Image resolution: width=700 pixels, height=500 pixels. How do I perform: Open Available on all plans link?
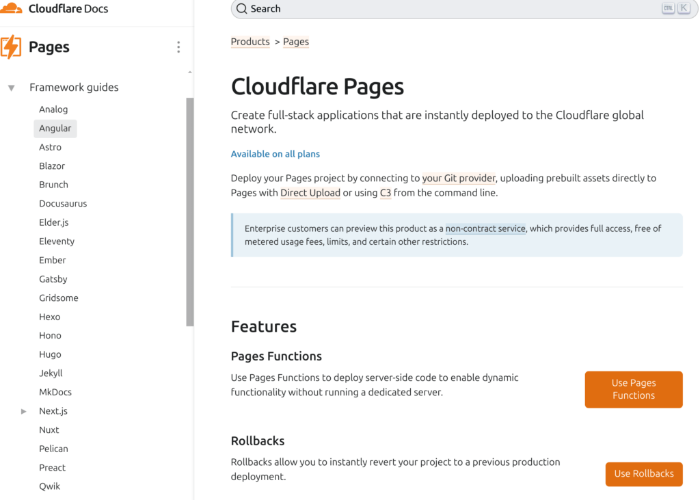click(x=275, y=154)
